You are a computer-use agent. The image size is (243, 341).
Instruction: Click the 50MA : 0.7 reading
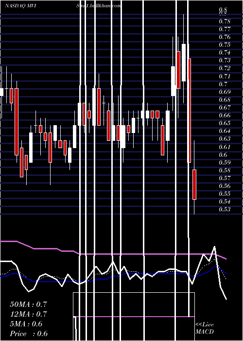(28, 304)
